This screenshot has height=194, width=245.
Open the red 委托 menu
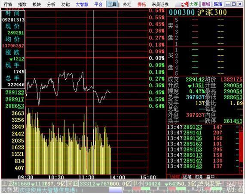(x=141, y=4)
